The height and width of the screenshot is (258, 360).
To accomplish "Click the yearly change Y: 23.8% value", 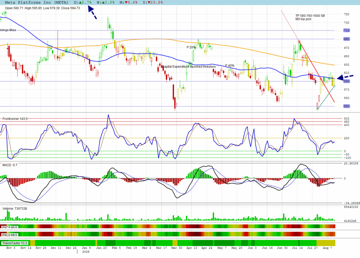I will click(153, 2).
